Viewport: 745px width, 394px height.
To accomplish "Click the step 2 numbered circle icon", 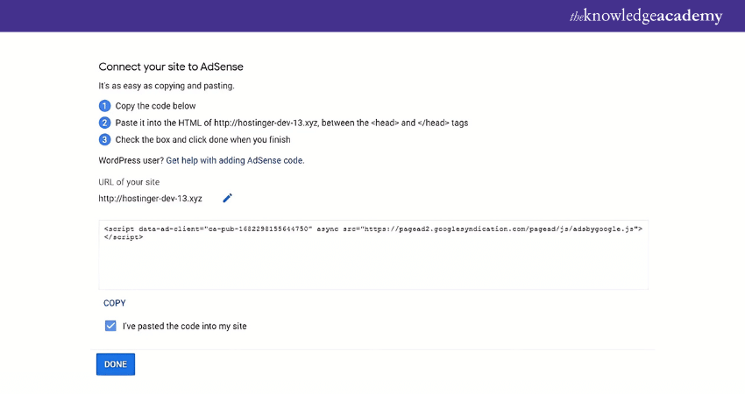I will tap(104, 123).
